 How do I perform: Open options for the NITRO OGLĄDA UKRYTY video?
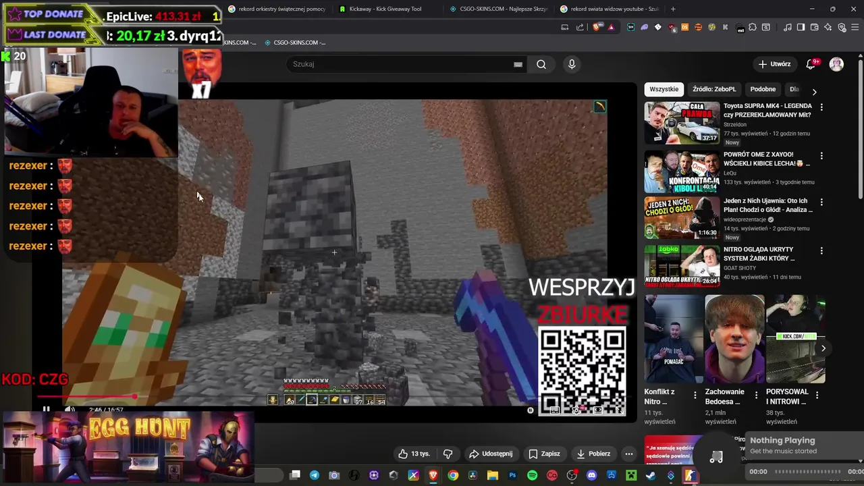[x=821, y=250]
